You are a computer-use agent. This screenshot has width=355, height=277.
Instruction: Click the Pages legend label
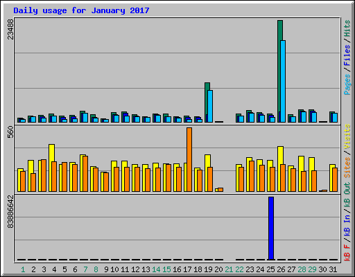(x=347, y=84)
